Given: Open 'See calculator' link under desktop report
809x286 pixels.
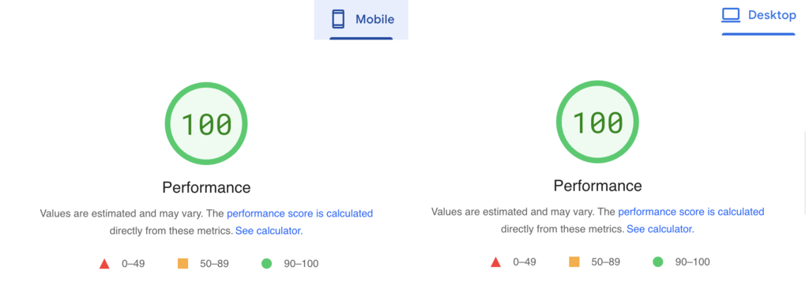Looking at the screenshot, I should tap(660, 228).
